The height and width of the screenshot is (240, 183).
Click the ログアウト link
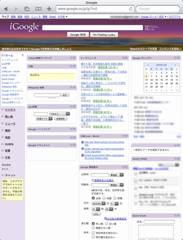click(175, 16)
